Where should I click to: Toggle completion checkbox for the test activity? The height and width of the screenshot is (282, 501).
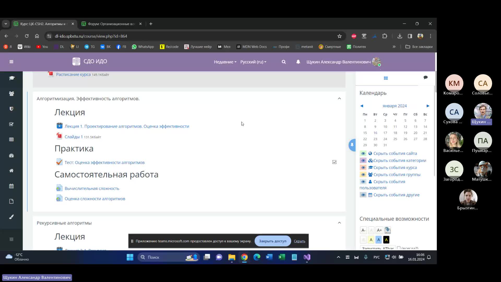[x=334, y=162]
